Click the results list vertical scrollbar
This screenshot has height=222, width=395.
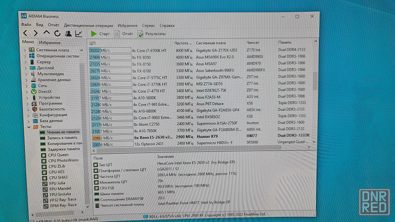click(315, 81)
